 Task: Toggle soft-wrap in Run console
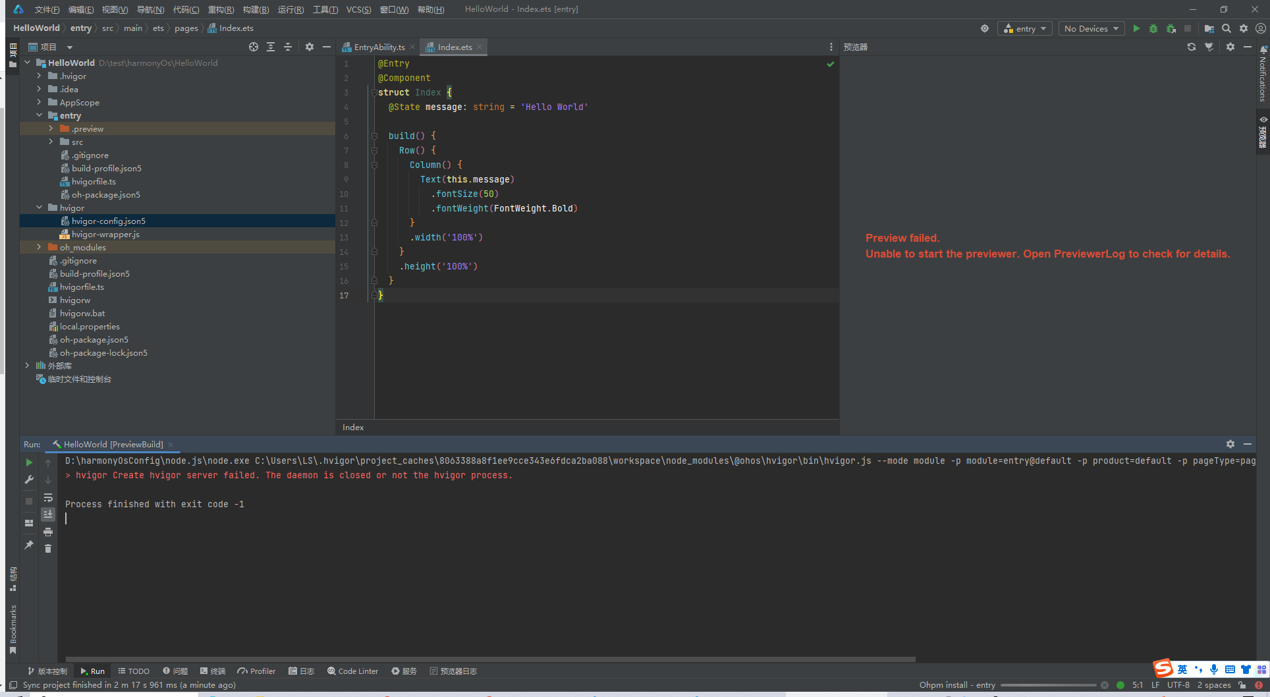coord(48,497)
